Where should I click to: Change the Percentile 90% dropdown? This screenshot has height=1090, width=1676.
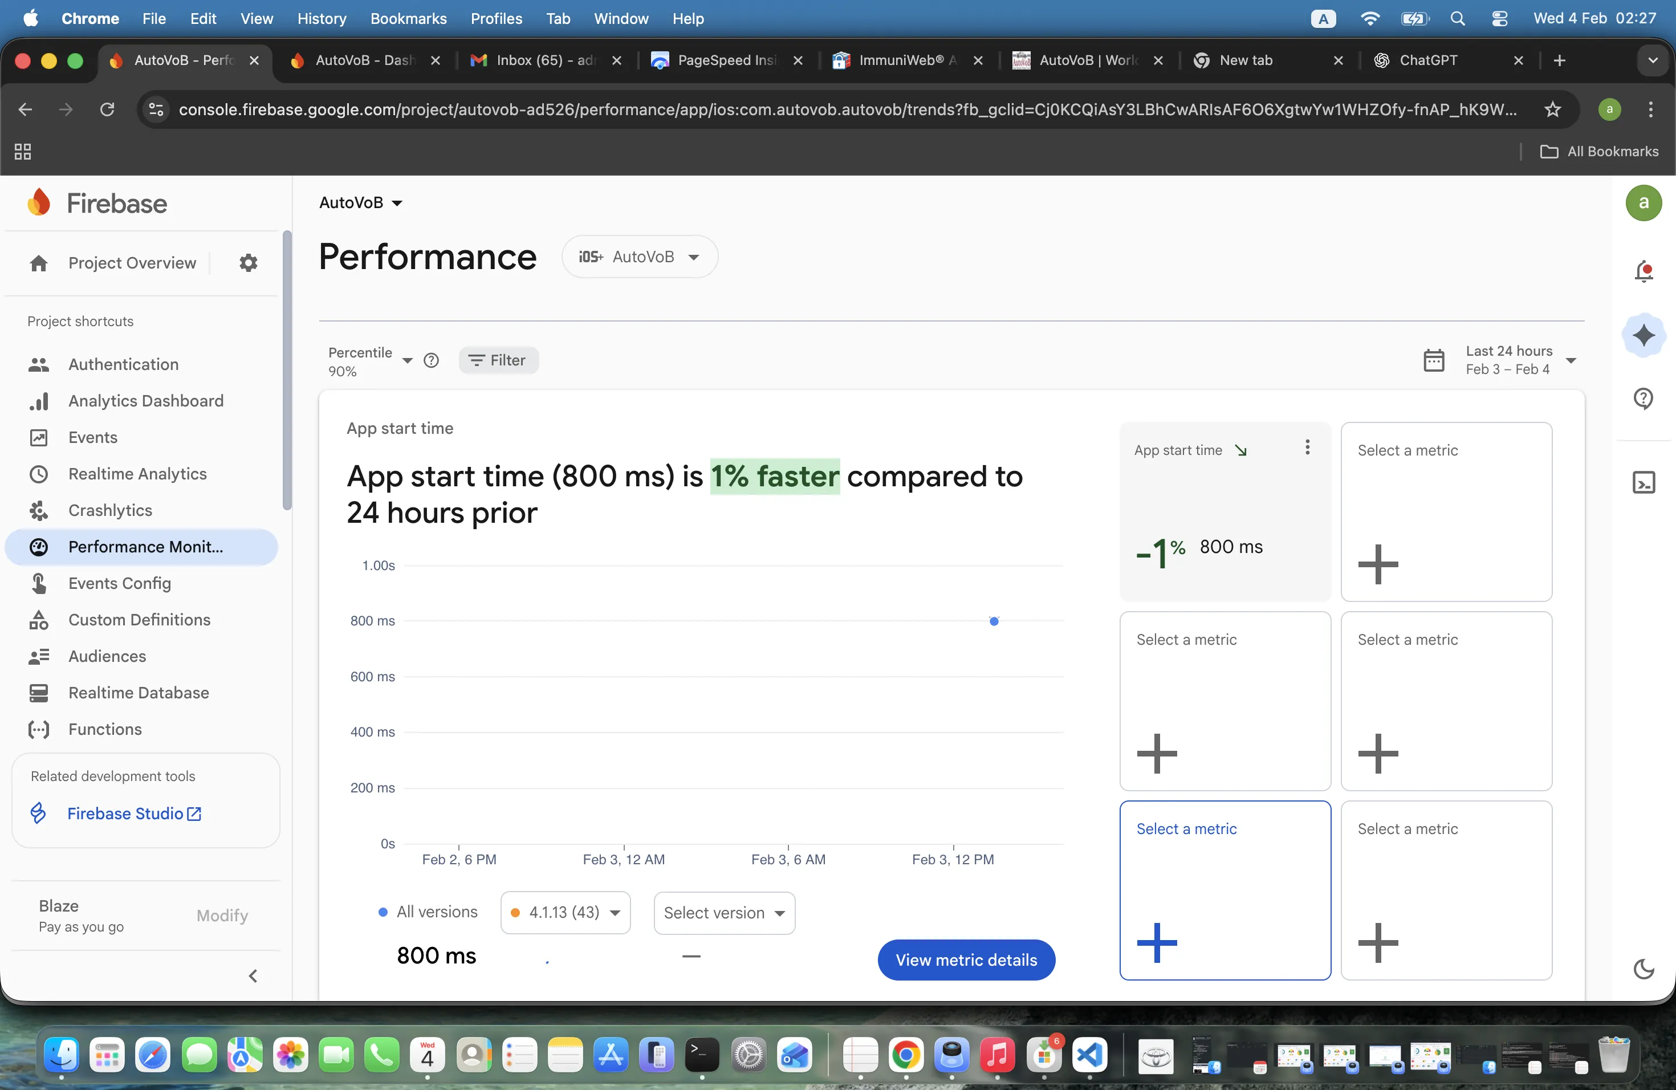(x=371, y=361)
